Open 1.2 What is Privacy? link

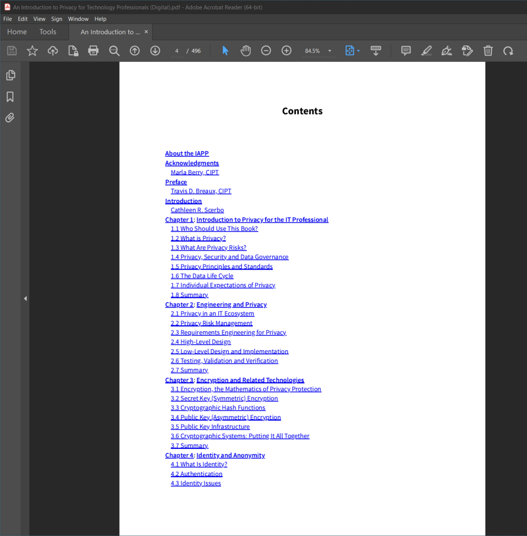click(198, 238)
